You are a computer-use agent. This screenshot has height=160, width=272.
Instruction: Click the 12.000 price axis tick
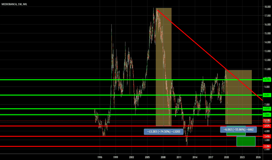point(267,60)
